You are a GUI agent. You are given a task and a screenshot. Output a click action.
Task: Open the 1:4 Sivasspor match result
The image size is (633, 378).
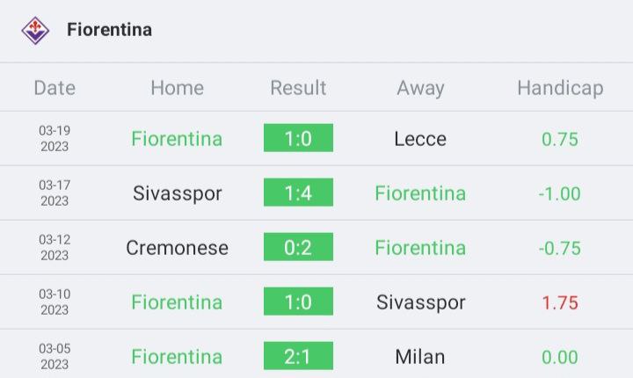(298, 193)
